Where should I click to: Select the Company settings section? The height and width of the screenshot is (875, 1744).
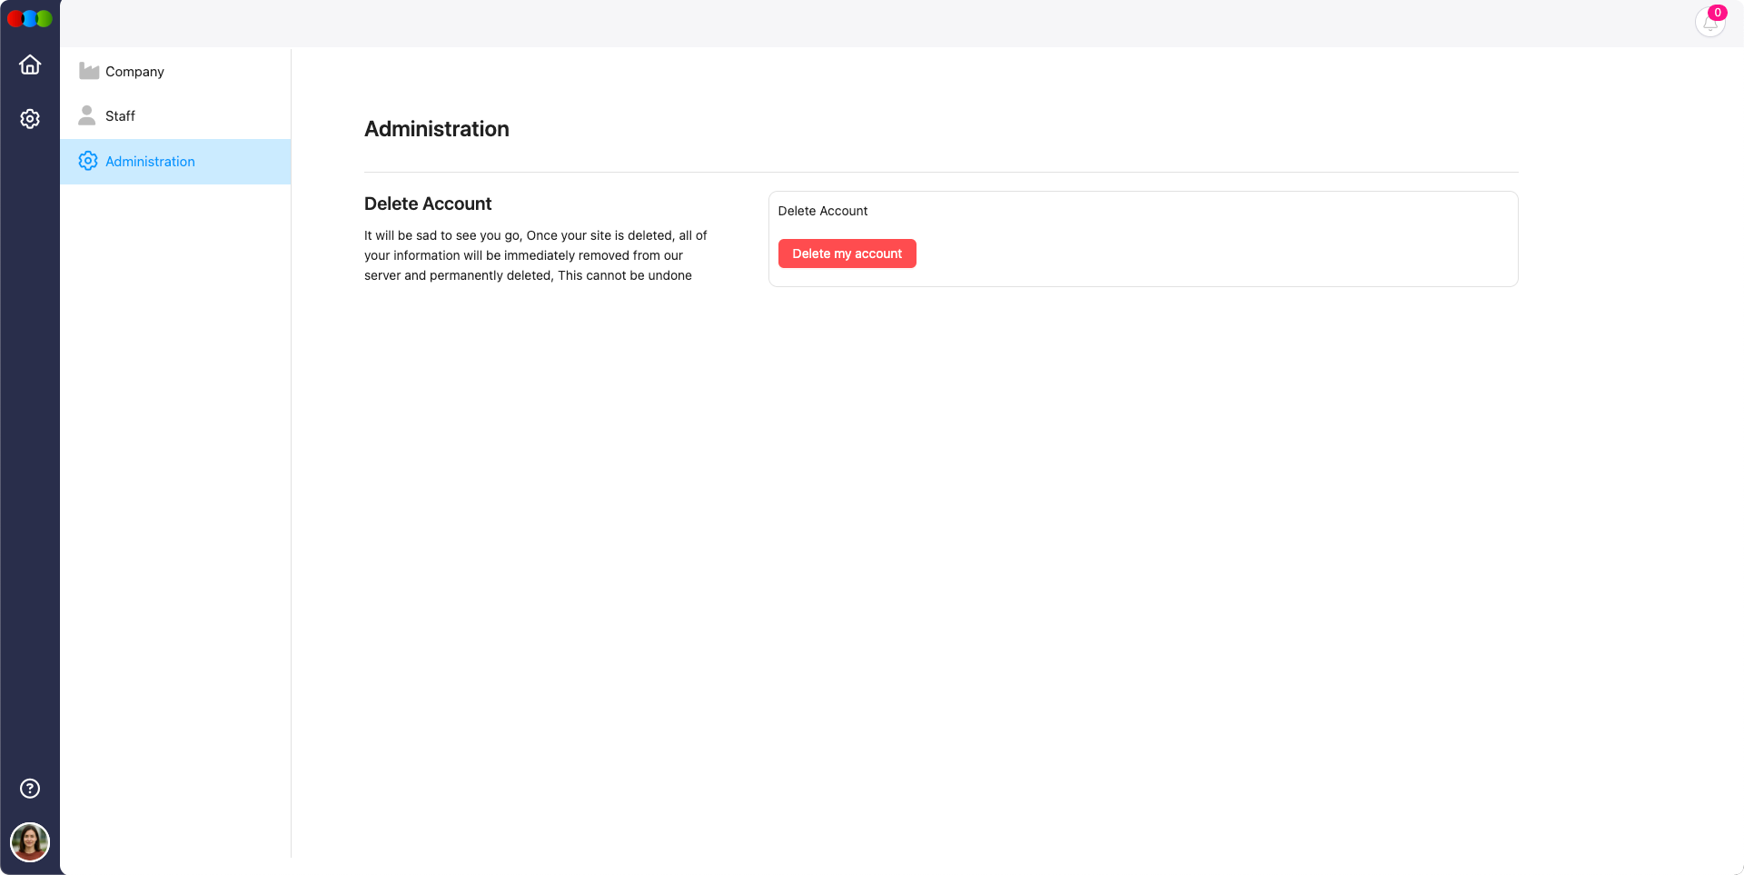coord(134,71)
